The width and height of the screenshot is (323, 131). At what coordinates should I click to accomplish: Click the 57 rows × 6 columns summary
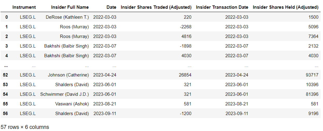[x=25, y=127]
